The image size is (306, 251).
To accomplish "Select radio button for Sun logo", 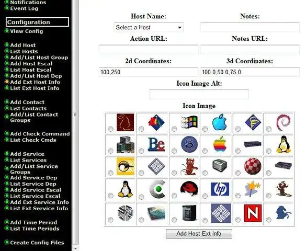I will (205, 221).
